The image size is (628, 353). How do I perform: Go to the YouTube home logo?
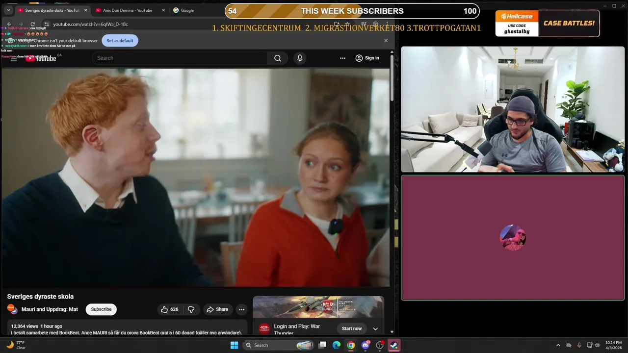(x=41, y=58)
